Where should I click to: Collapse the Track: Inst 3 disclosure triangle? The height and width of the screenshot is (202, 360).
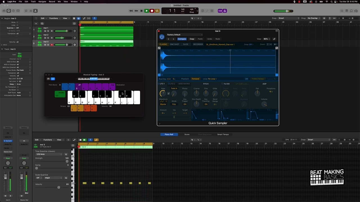coord(2,49)
